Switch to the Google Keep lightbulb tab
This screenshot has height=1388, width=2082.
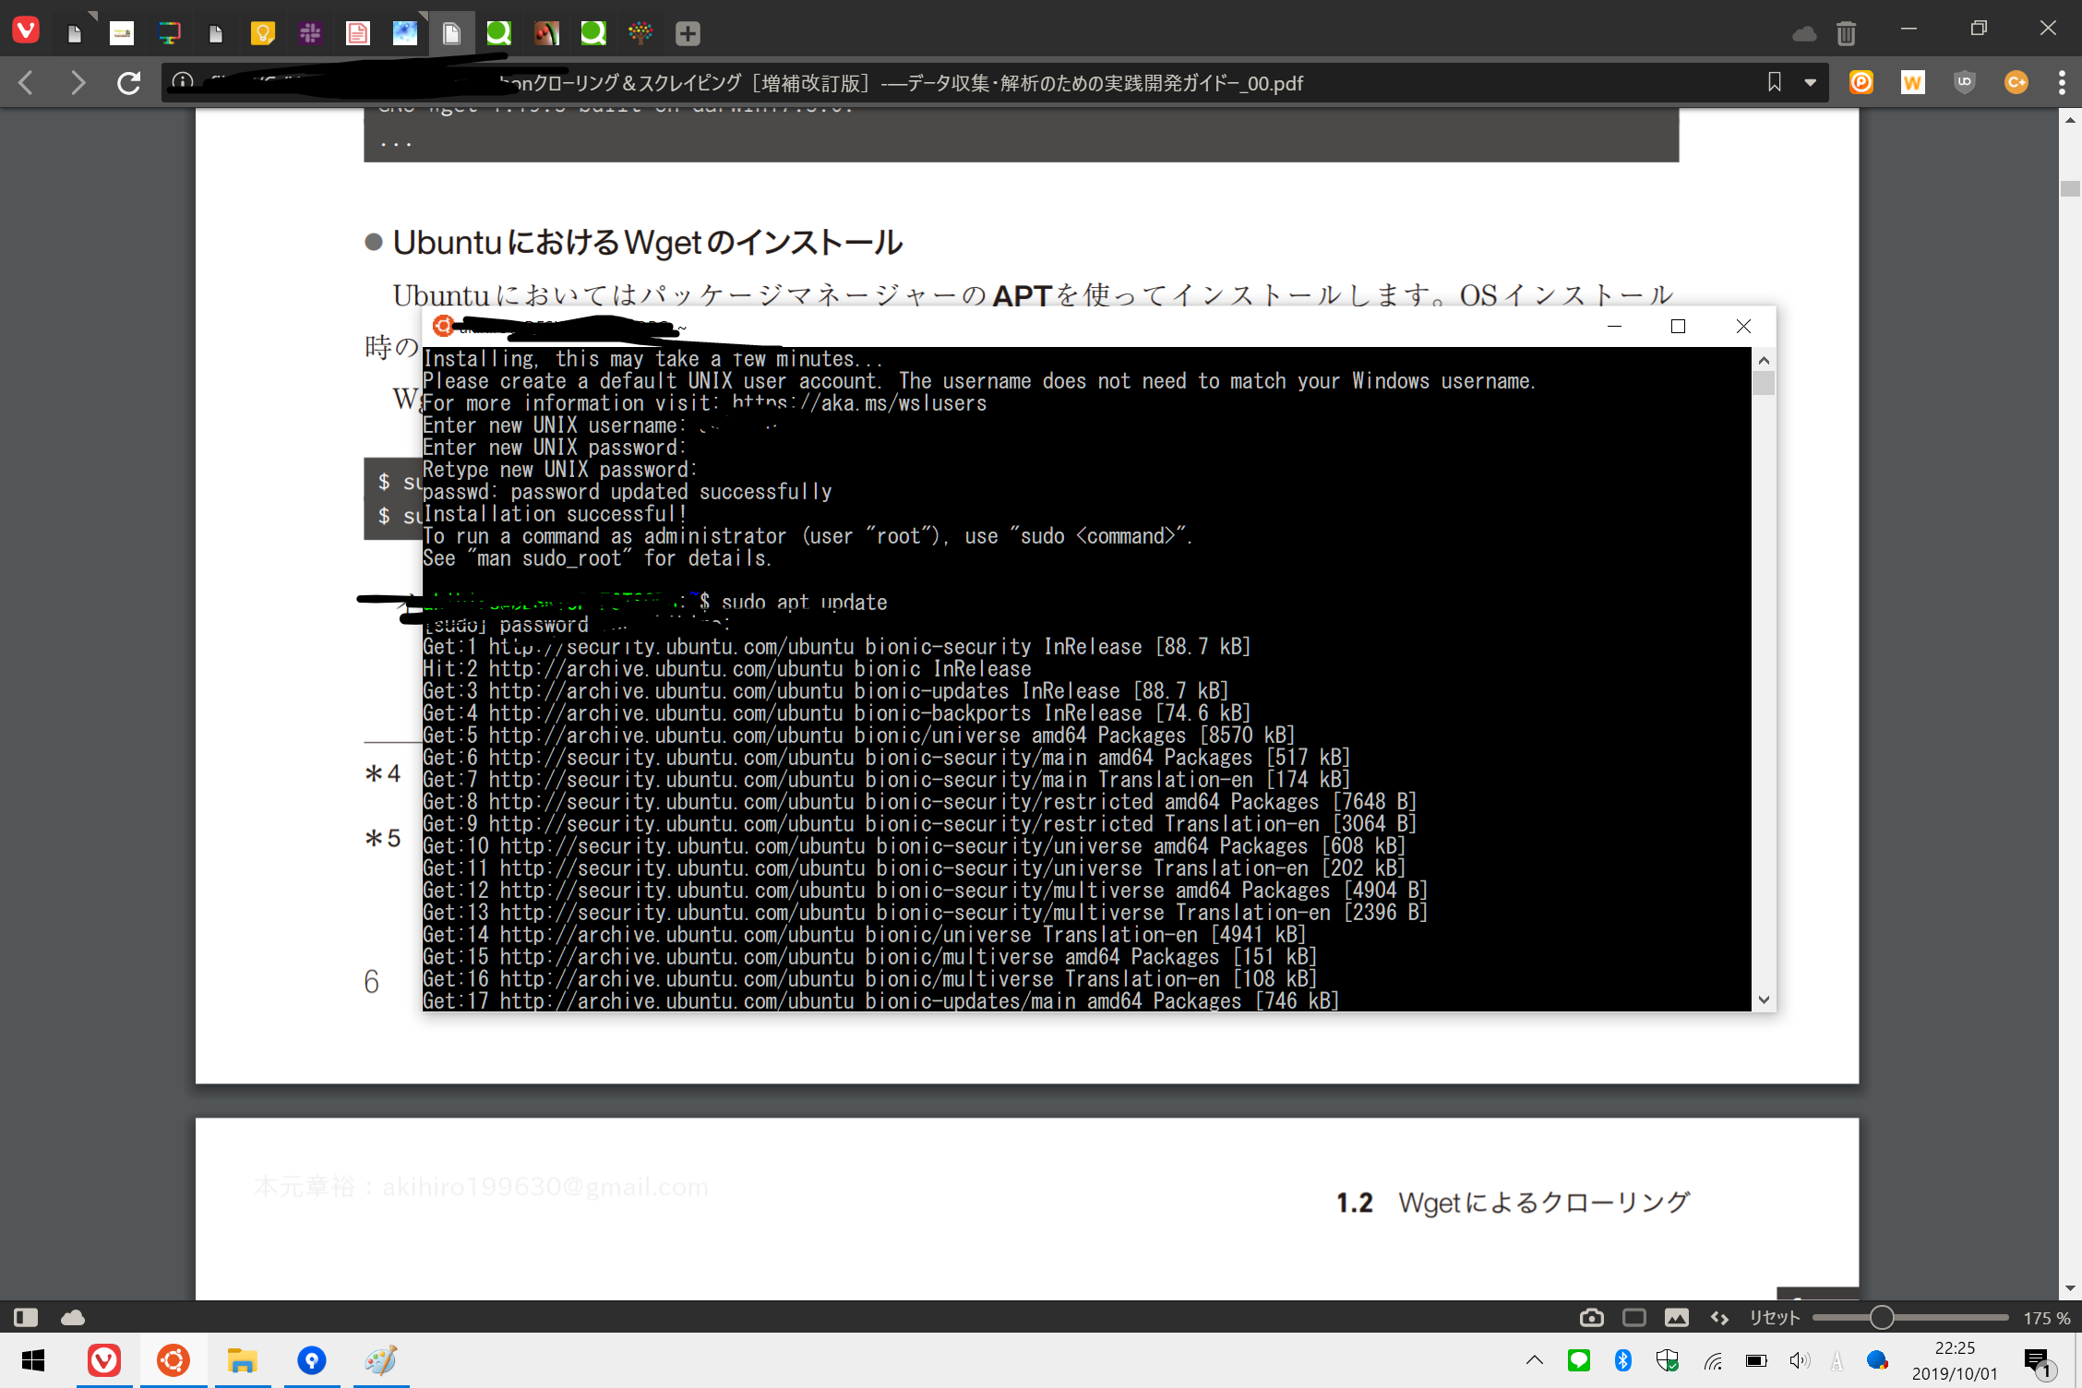(263, 34)
